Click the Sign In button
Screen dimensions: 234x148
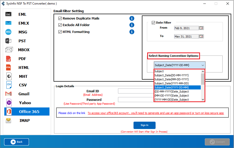144,125
